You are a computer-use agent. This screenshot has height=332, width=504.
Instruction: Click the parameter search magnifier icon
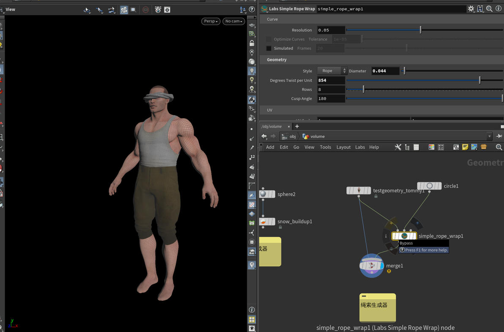click(x=489, y=9)
